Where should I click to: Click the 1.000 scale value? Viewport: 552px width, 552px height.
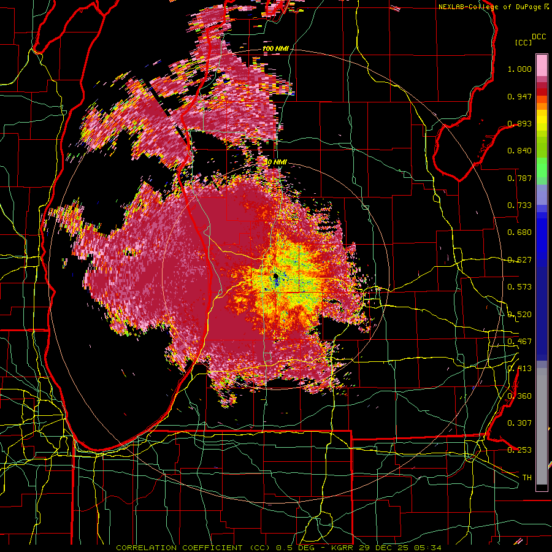pos(519,69)
